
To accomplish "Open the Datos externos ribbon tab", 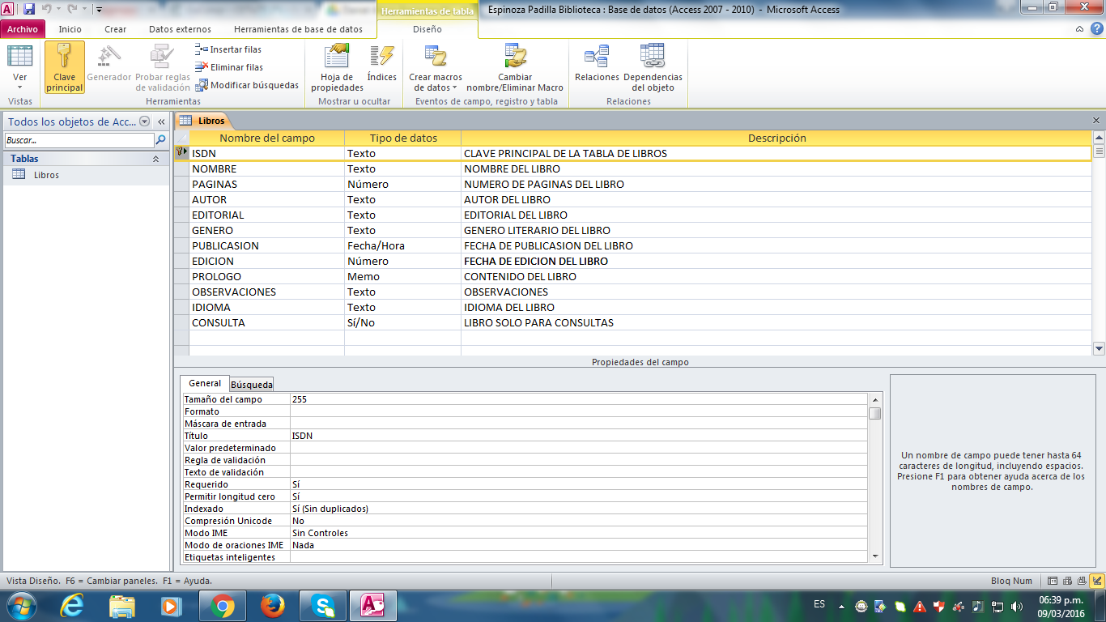I will click(x=180, y=29).
